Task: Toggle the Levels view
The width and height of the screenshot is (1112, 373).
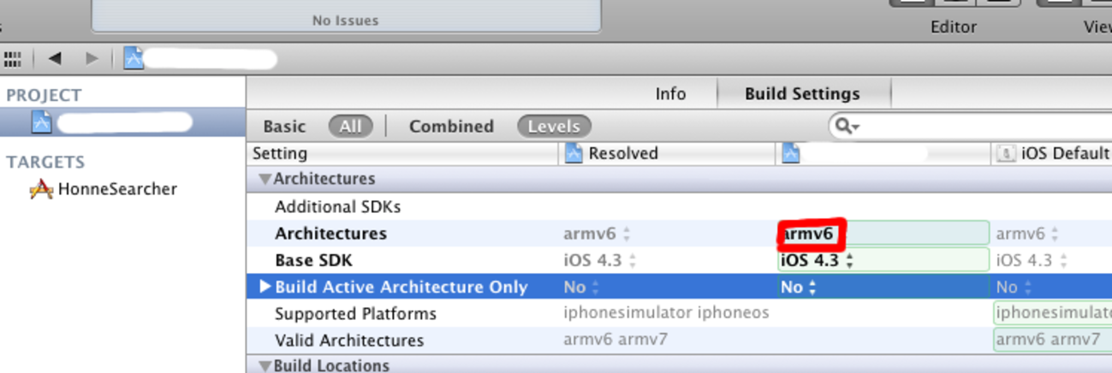Action: pos(554,127)
